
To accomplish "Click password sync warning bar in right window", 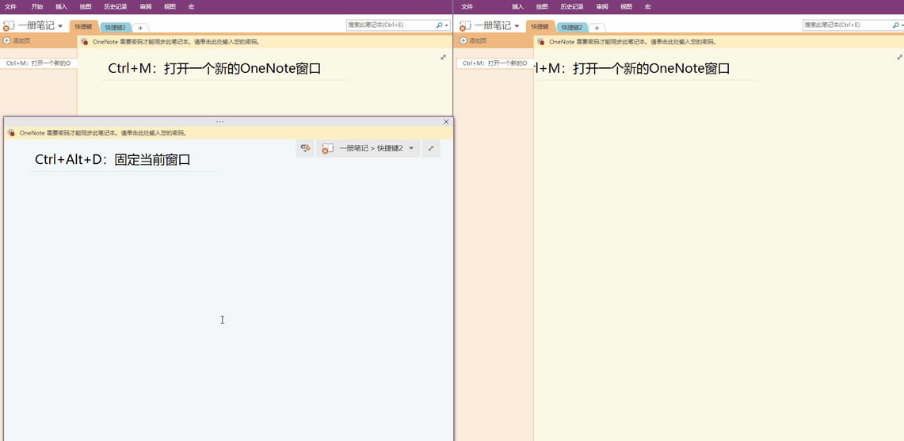I will 719,41.
